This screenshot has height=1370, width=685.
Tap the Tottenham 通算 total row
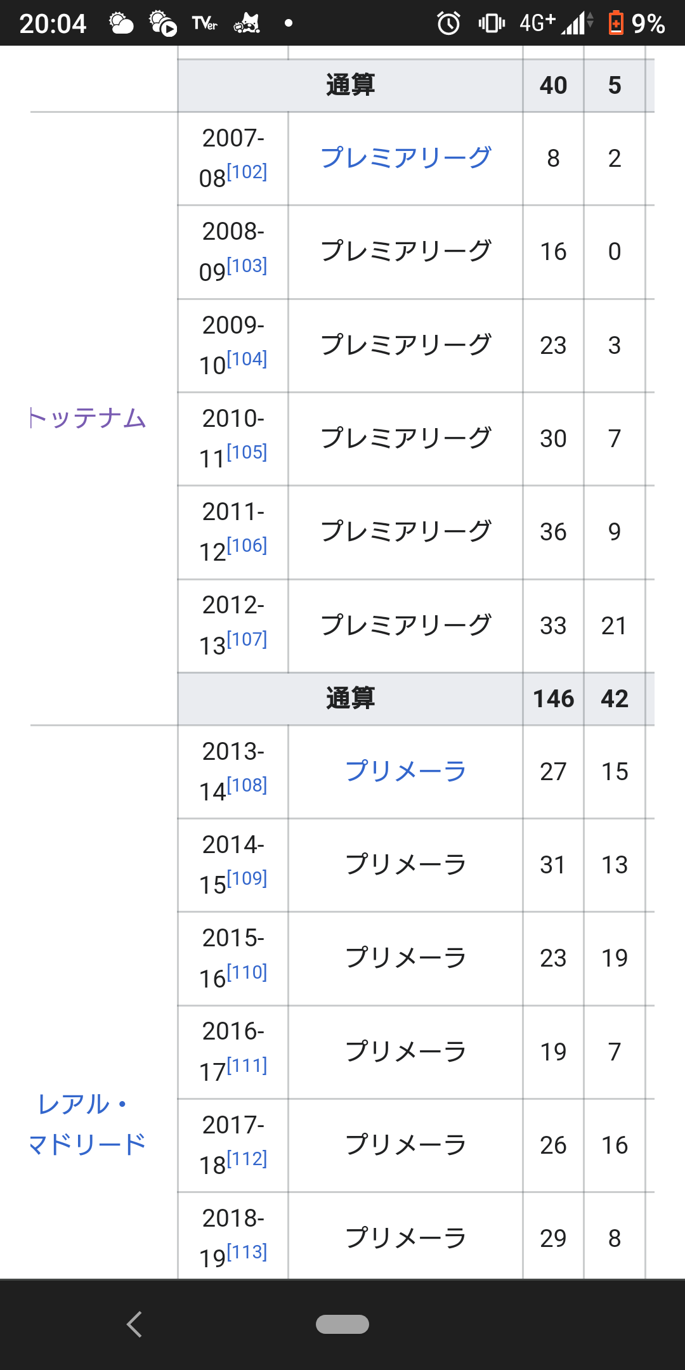[350, 698]
